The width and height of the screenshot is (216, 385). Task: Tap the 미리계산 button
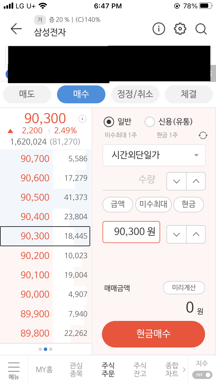click(184, 288)
